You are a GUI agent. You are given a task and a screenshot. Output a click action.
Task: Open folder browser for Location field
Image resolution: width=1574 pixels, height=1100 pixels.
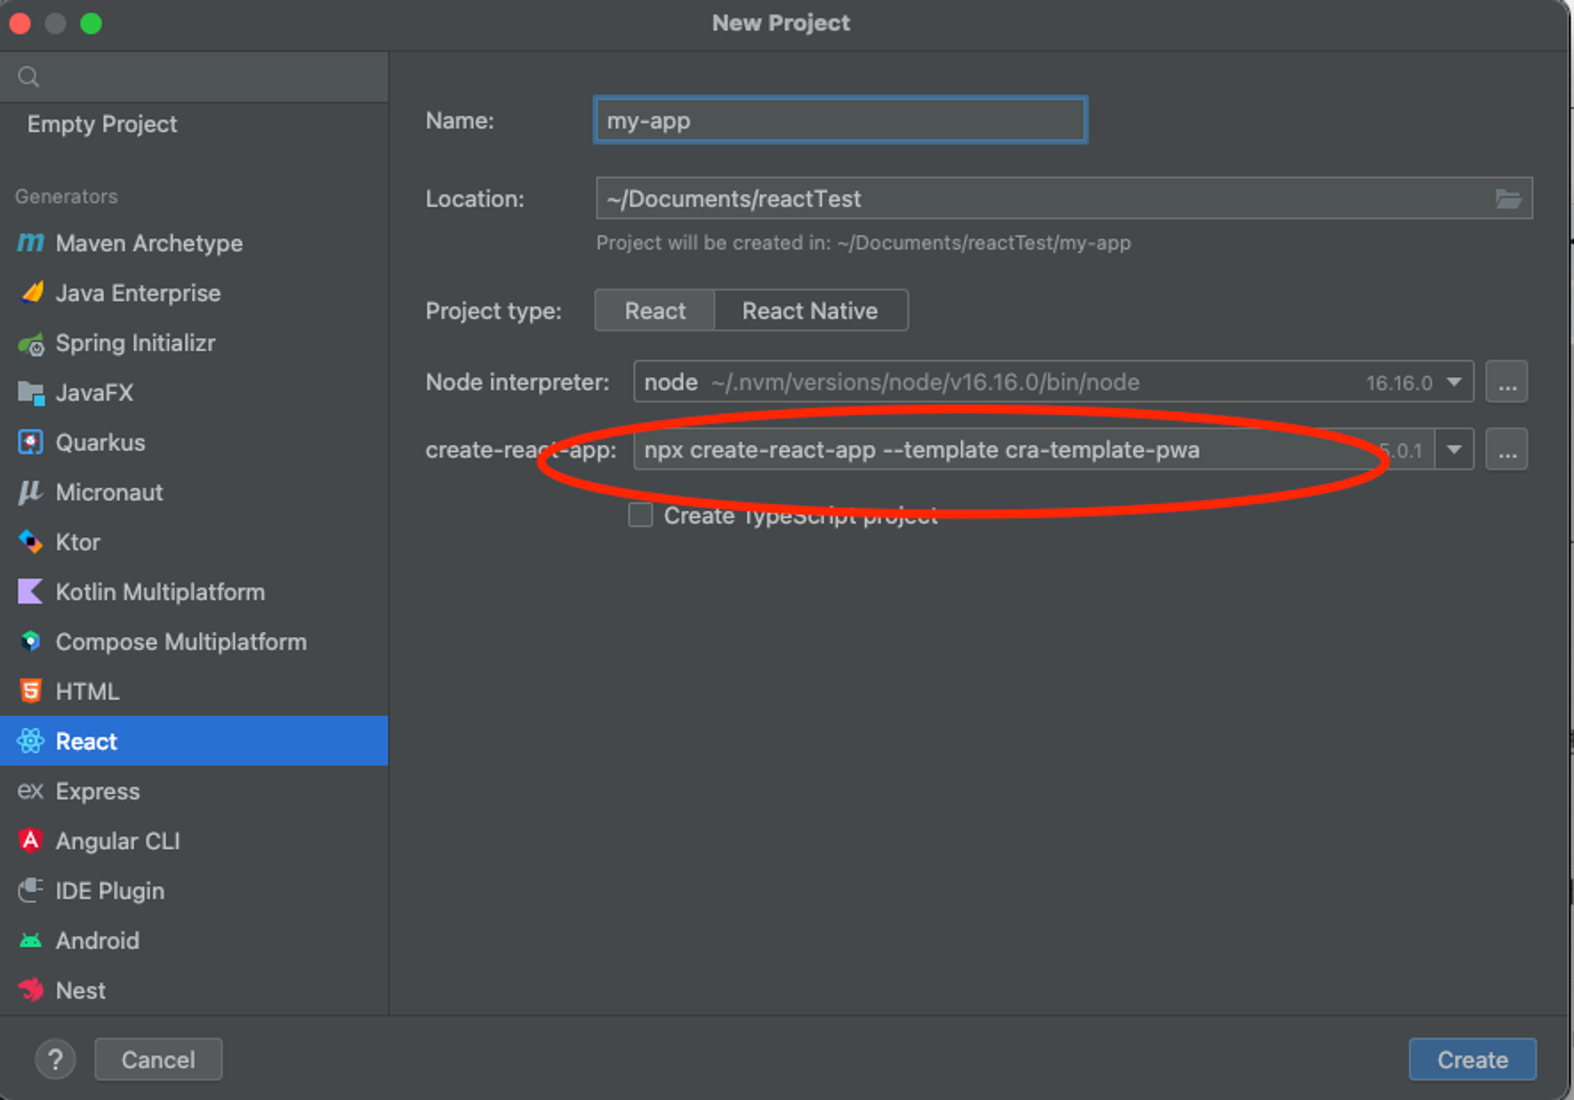tap(1508, 199)
